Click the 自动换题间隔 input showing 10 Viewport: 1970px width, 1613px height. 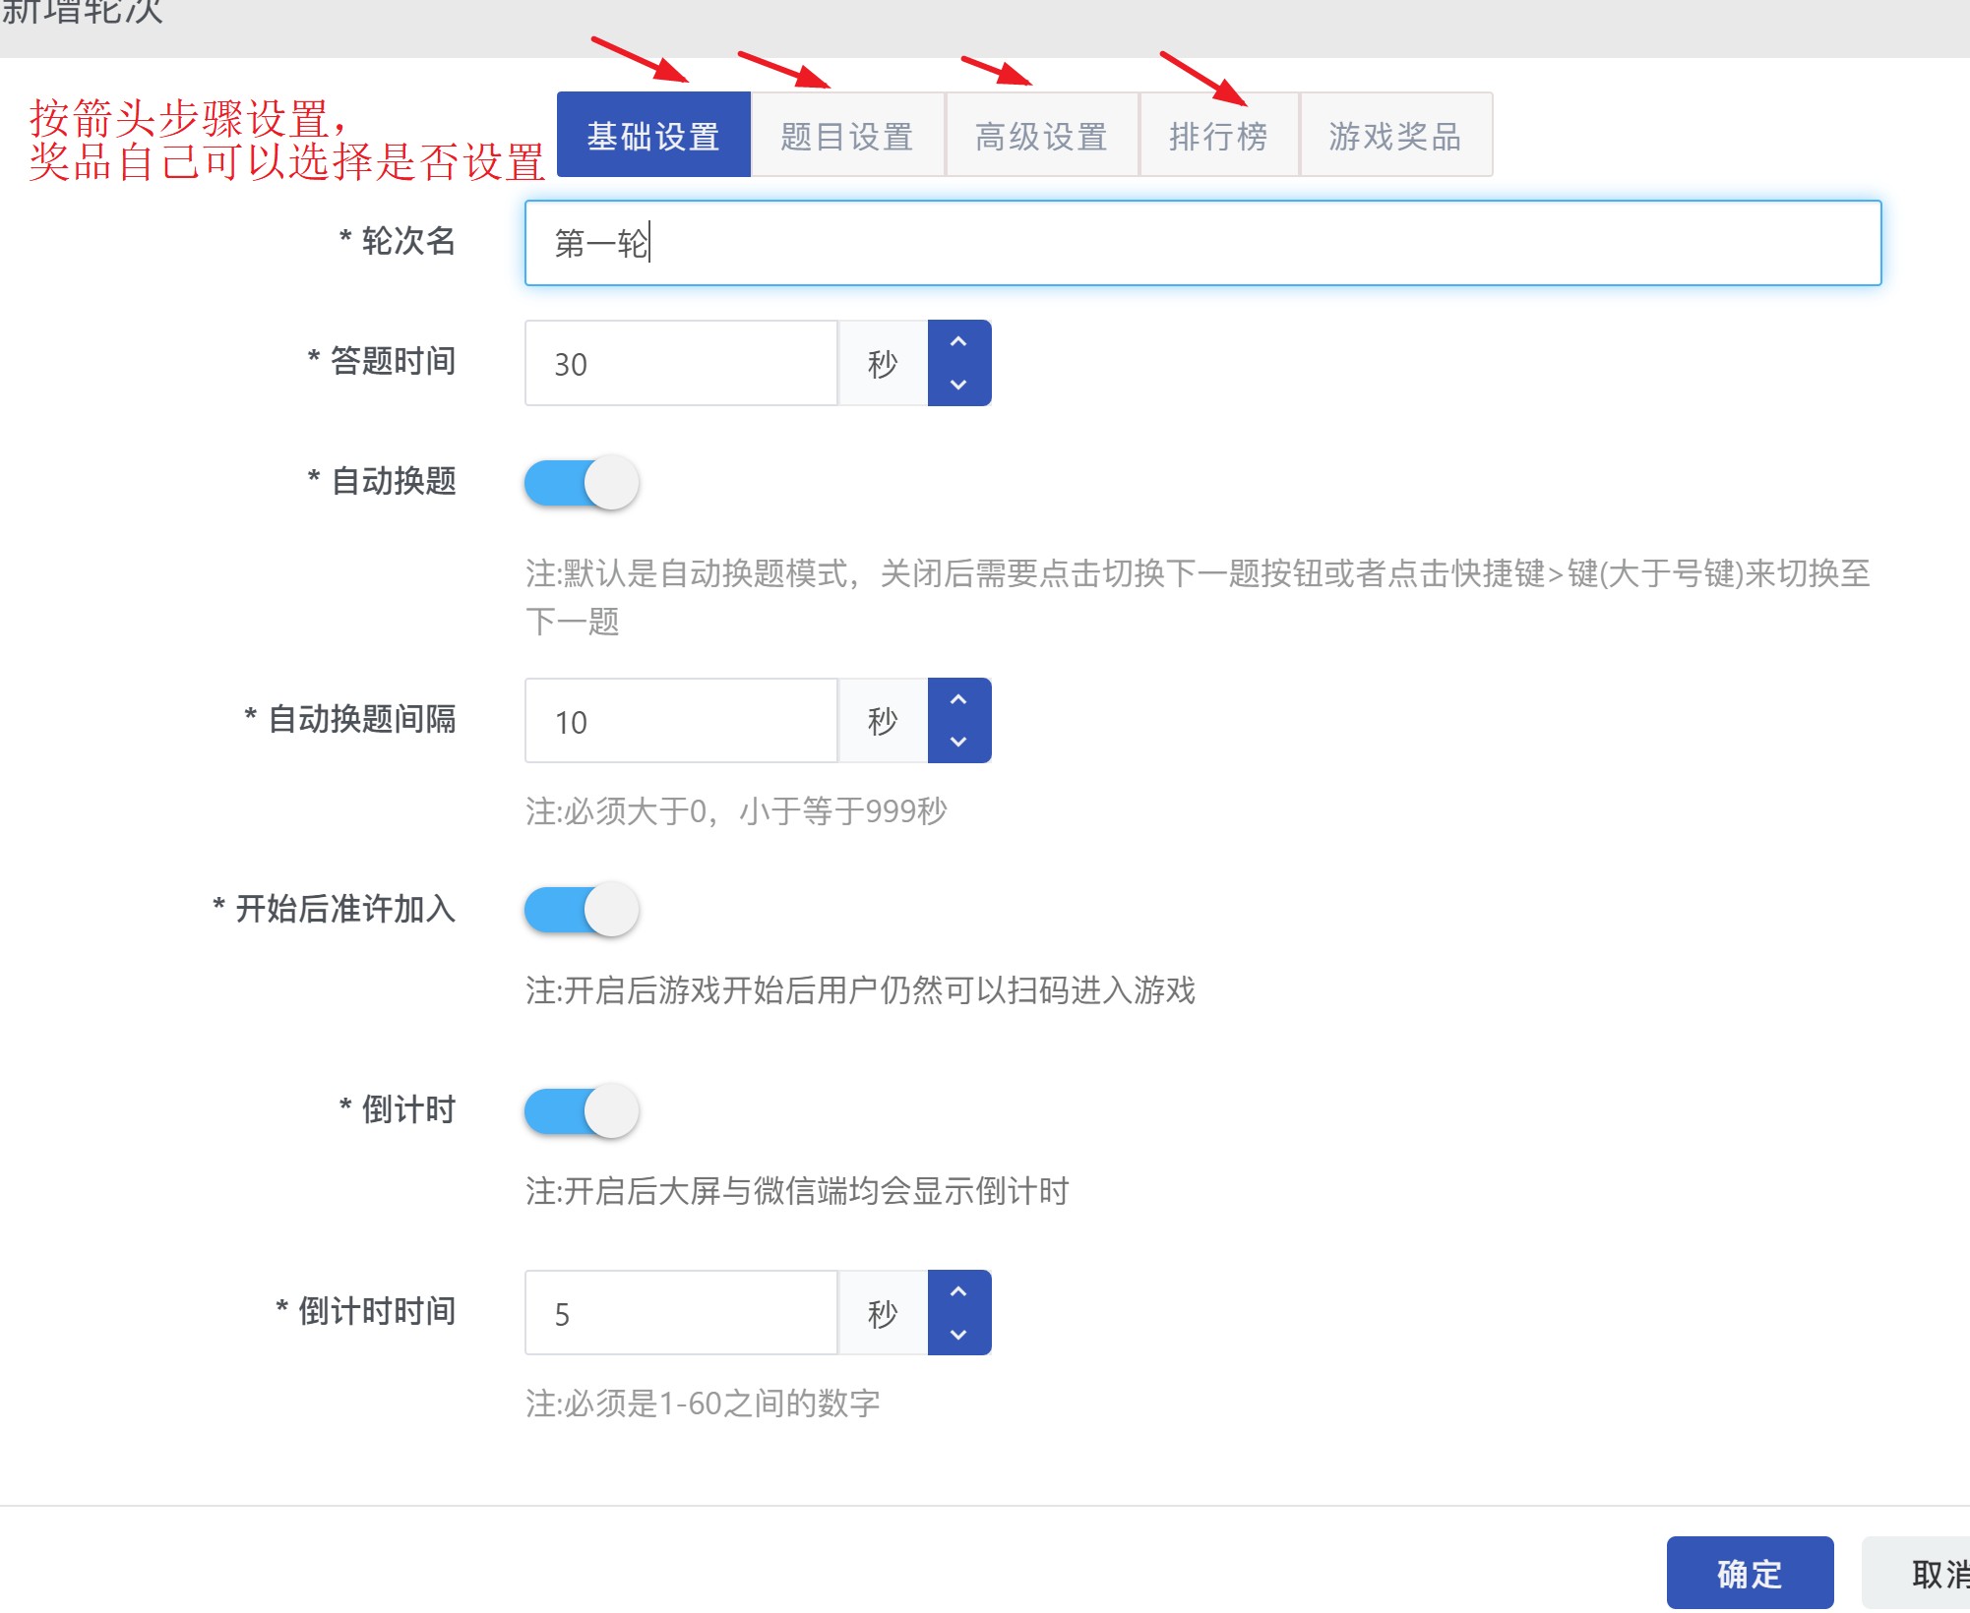[681, 721]
